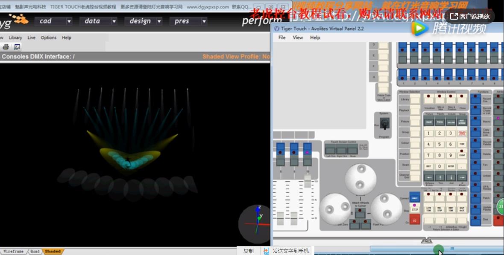Click the Clear key on the keypad
The height and width of the screenshot is (255, 504).
462,155
